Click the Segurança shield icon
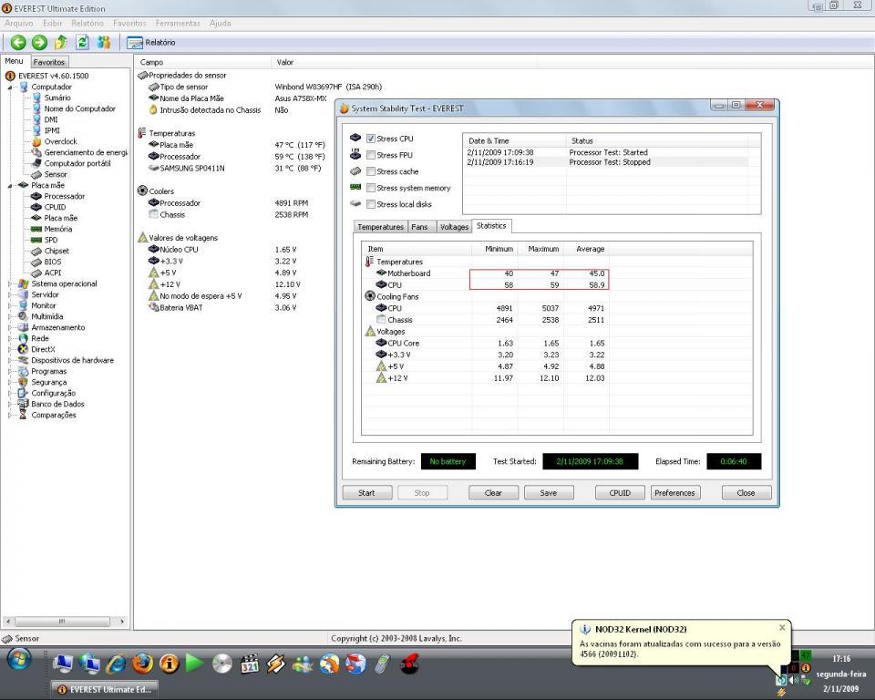 point(23,383)
